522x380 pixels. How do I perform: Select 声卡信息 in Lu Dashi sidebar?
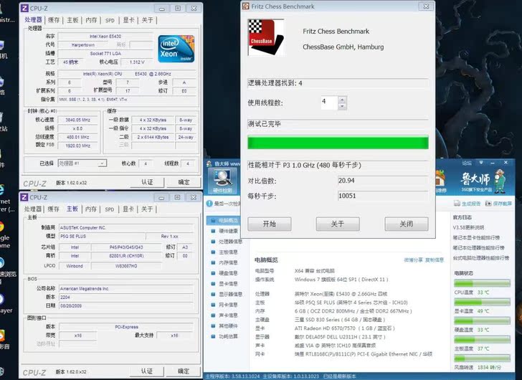click(x=224, y=315)
